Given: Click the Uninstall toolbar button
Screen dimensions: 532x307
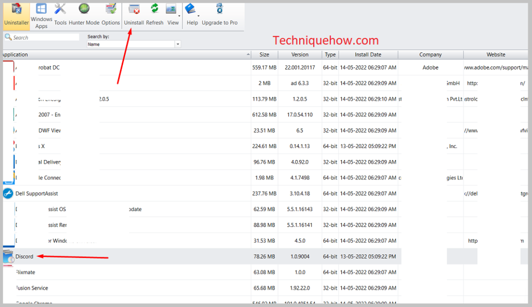Looking at the screenshot, I should click(134, 14).
